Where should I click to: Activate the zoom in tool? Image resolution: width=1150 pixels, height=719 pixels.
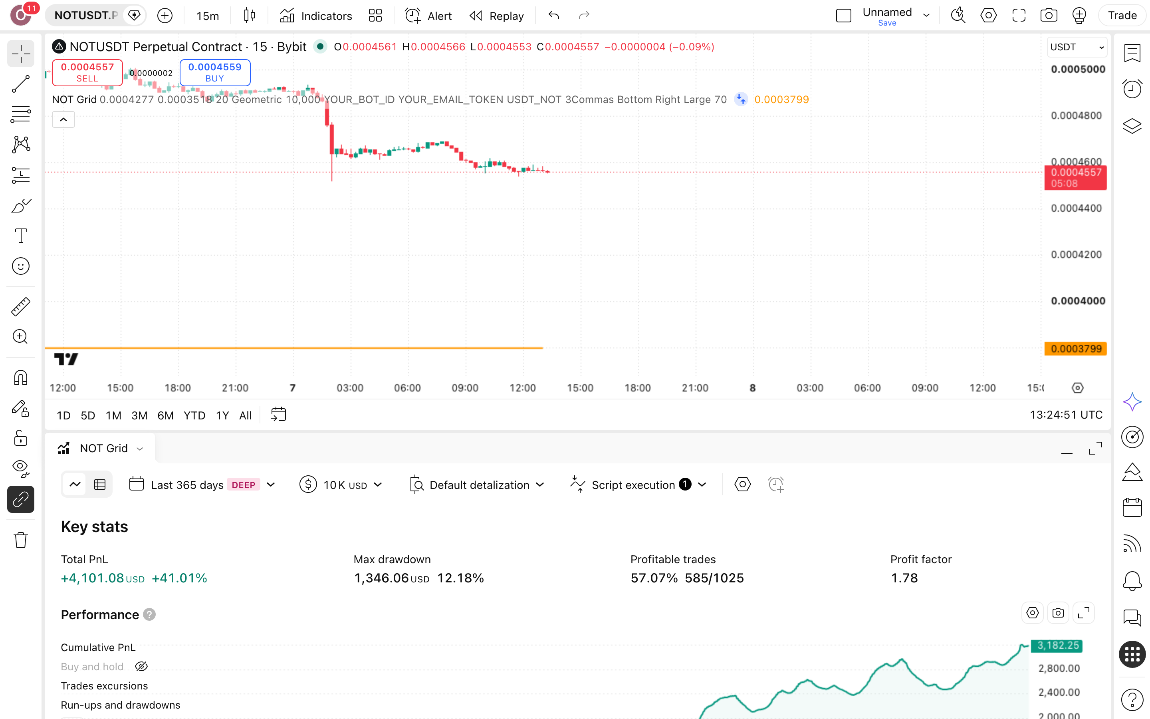[20, 337]
